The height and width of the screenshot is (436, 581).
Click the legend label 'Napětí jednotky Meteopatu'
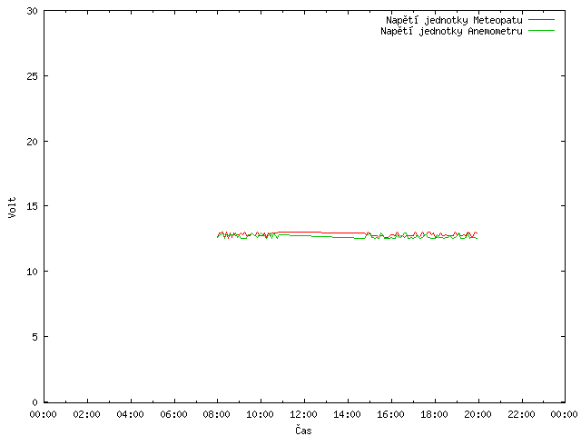(x=454, y=20)
